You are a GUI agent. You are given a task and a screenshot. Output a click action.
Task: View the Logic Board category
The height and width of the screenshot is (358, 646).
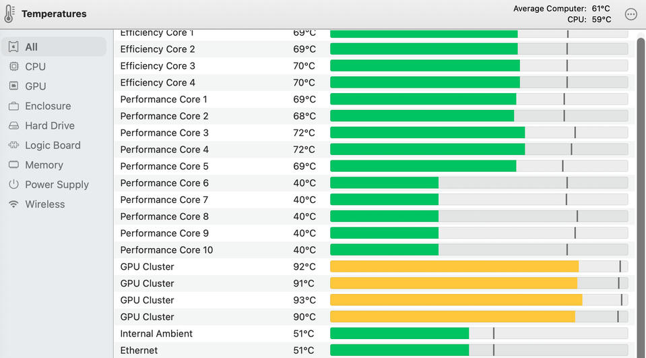[x=53, y=145]
